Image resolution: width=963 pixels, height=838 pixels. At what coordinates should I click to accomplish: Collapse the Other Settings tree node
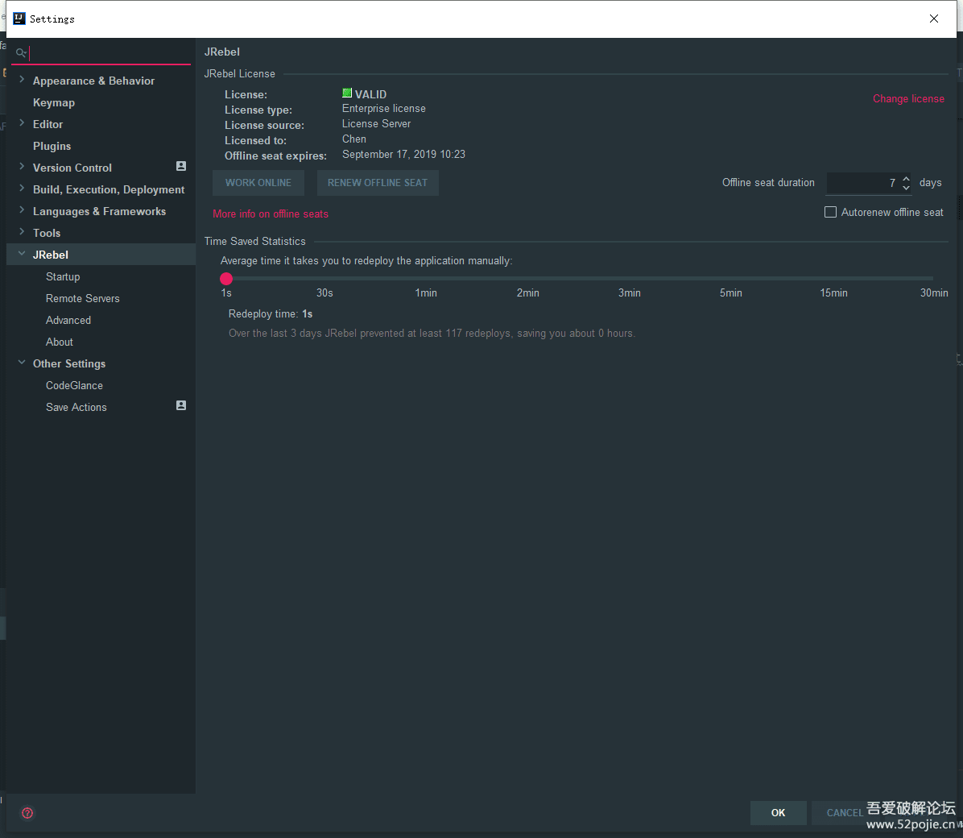tap(22, 363)
